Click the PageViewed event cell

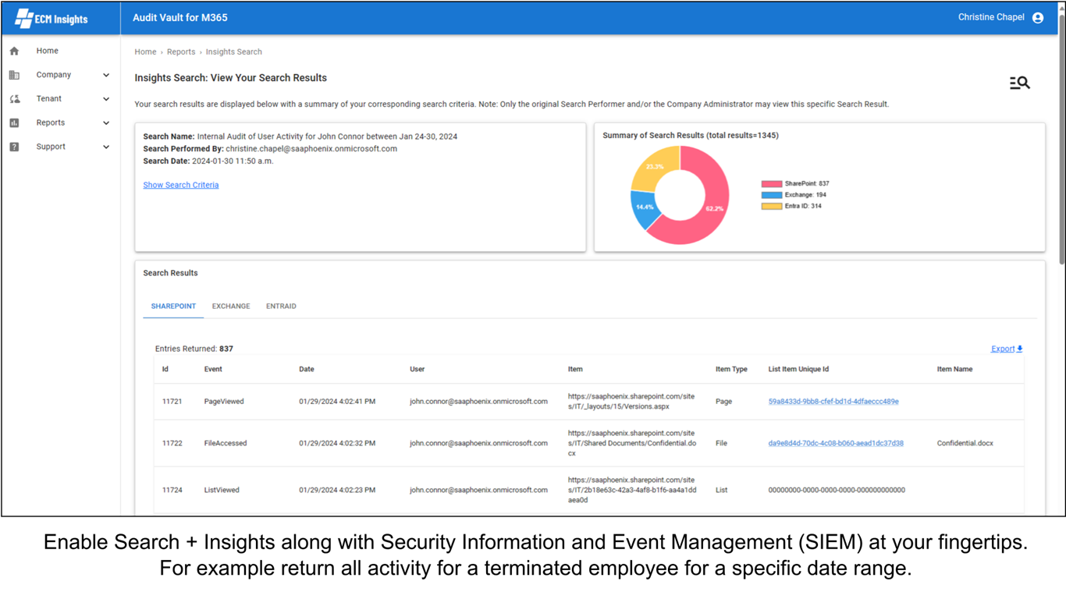point(224,402)
